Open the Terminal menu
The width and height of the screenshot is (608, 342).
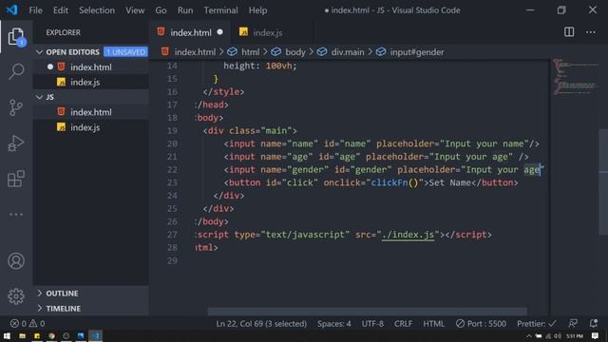221,10
